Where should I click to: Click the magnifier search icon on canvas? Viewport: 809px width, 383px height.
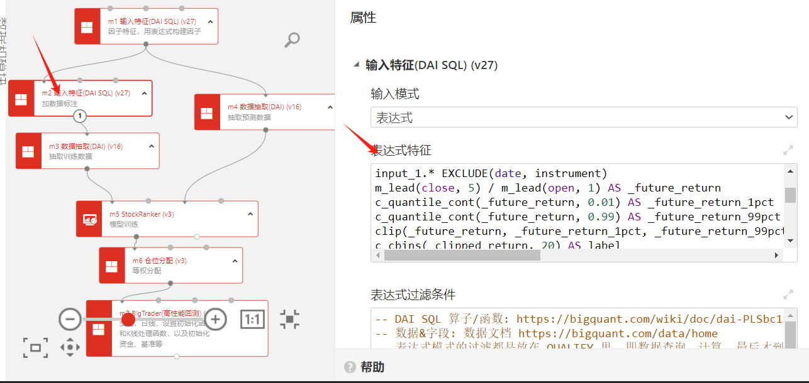click(292, 40)
